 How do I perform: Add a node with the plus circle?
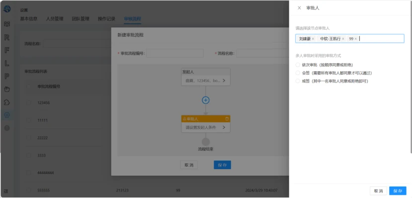pyautogui.click(x=206, y=100)
